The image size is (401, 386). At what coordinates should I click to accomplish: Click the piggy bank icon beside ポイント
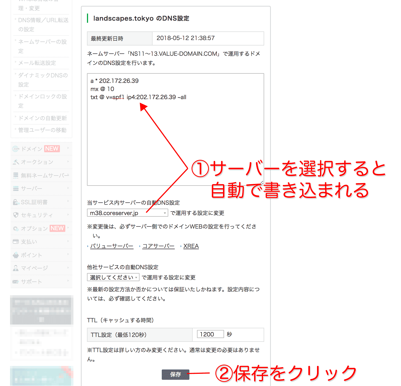[x=16, y=255]
